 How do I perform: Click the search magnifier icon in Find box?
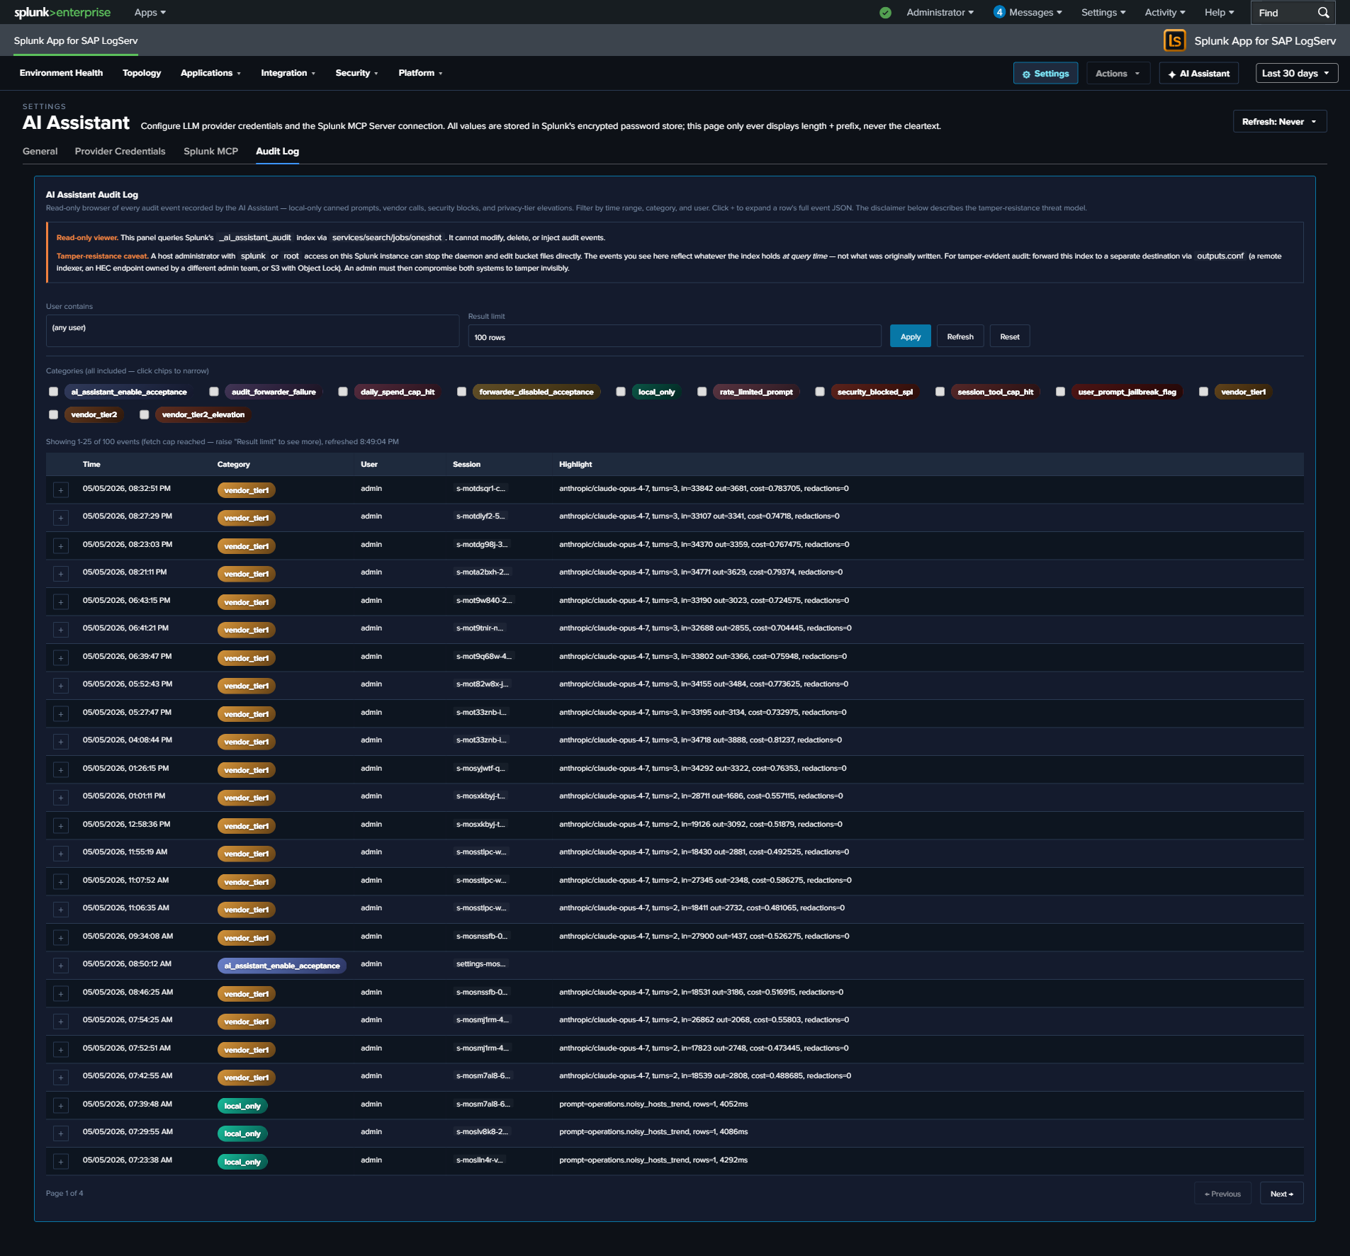(1323, 12)
